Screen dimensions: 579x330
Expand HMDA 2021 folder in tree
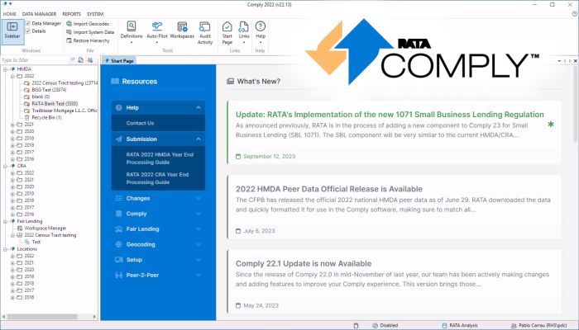coord(12,125)
